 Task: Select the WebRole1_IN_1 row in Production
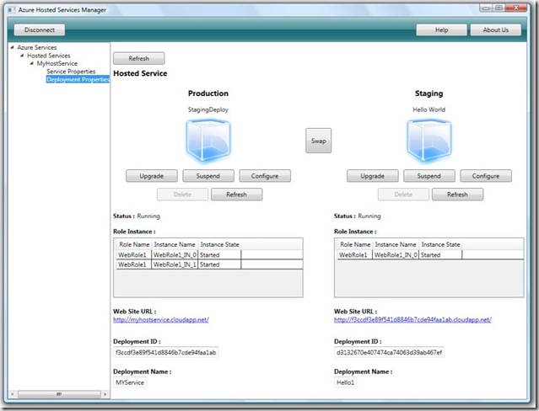click(177, 264)
